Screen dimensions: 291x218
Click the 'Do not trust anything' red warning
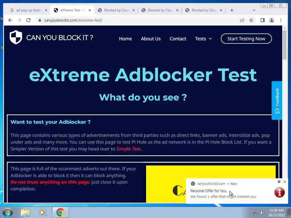coord(50,182)
